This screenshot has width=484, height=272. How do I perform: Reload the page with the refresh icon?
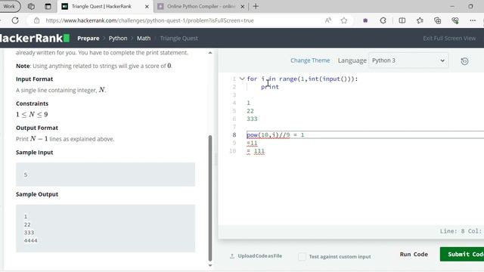15,20
